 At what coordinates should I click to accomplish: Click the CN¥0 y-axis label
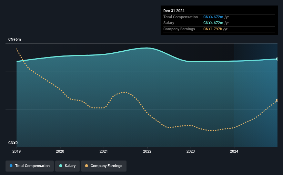tap(13, 143)
